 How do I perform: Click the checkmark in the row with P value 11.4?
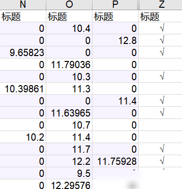point(162,101)
